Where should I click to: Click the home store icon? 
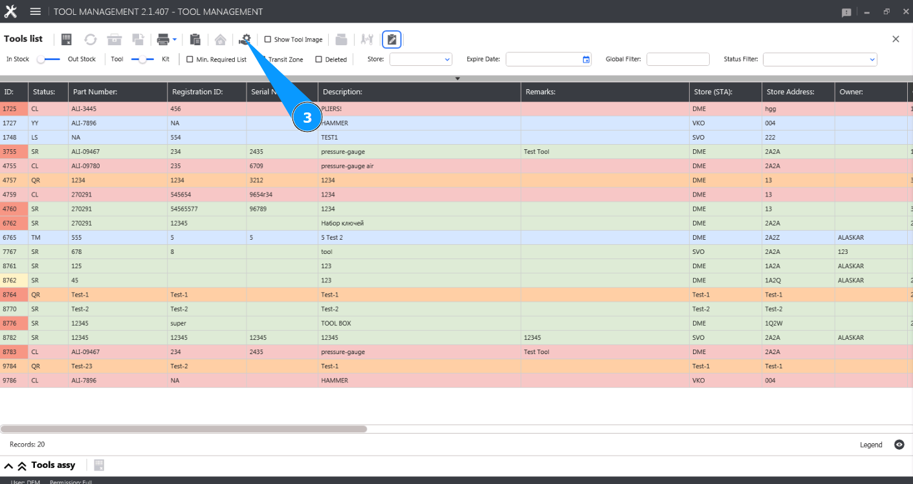click(x=221, y=39)
